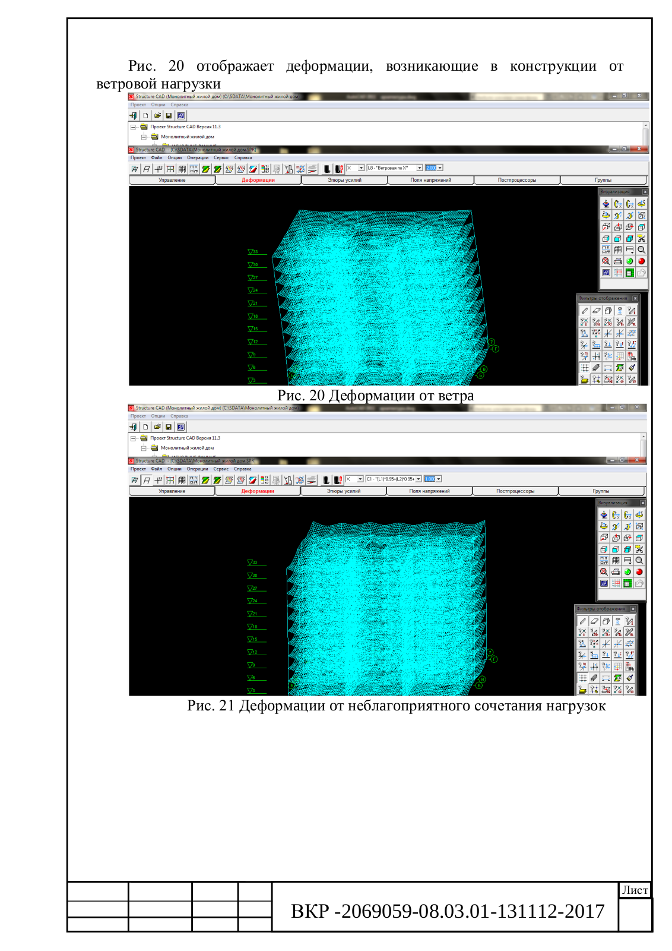The width and height of the screenshot is (672, 951).
Task: Go to Управление tab in Рис. 21 screenshot
Action: click(x=172, y=491)
